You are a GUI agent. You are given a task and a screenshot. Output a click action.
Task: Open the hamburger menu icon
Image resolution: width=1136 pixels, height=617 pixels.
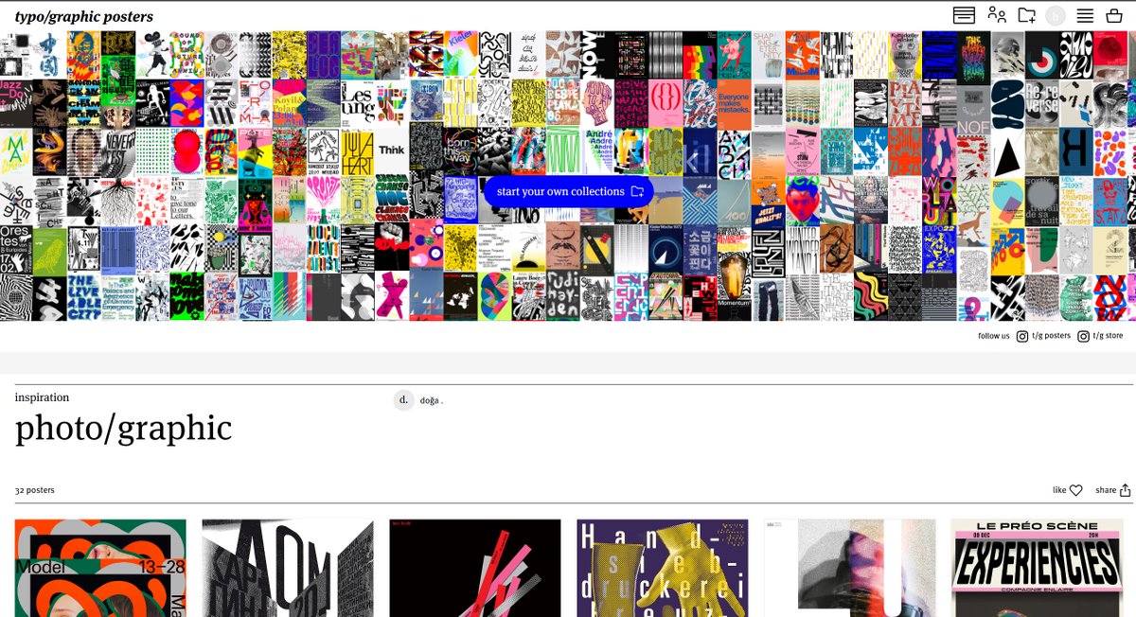click(1085, 15)
